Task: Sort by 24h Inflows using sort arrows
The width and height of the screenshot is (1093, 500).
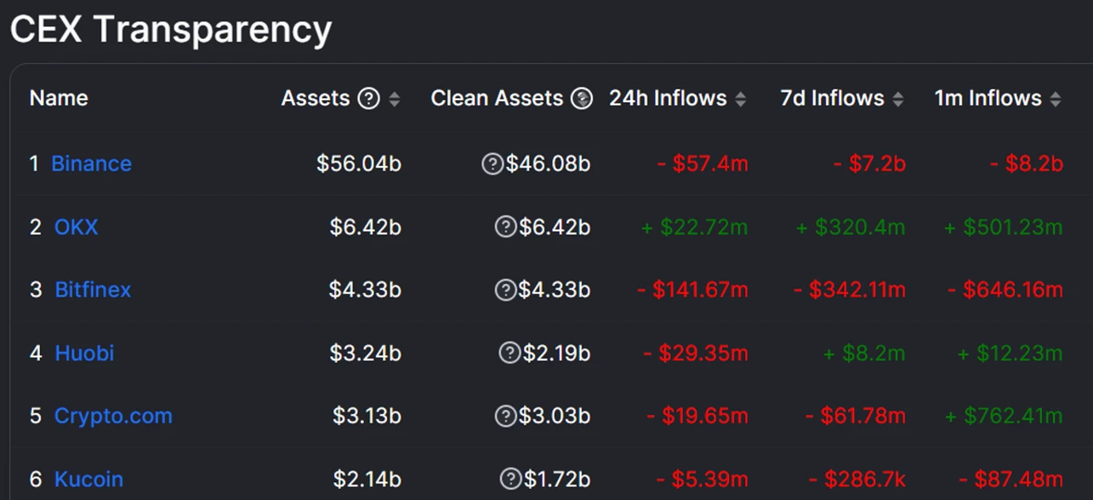Action: pyautogui.click(x=740, y=99)
